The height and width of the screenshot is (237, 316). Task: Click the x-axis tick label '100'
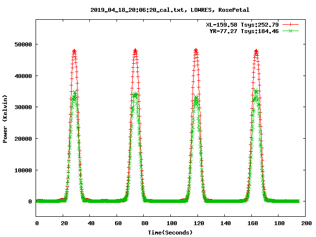pos(172,223)
